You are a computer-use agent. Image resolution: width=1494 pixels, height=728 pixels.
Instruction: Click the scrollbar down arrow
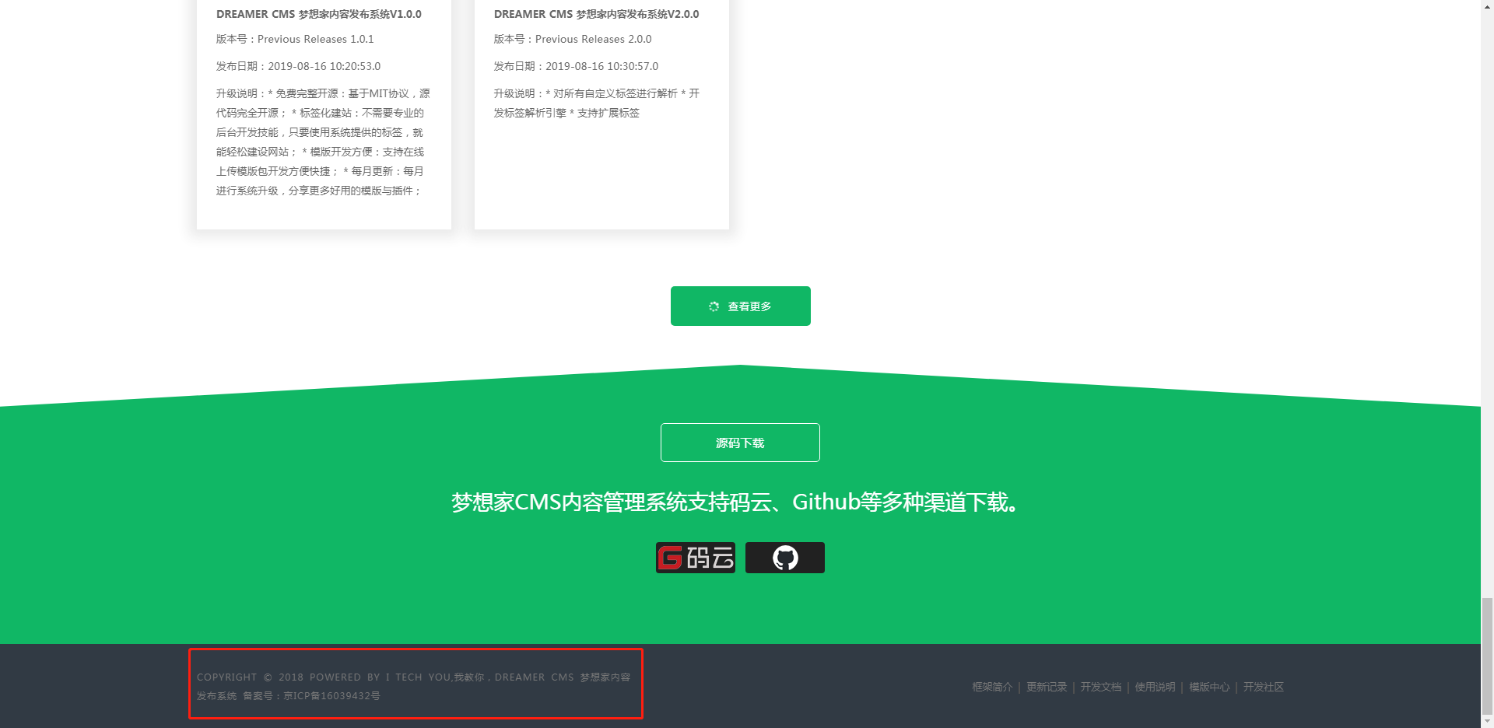pyautogui.click(x=1487, y=721)
